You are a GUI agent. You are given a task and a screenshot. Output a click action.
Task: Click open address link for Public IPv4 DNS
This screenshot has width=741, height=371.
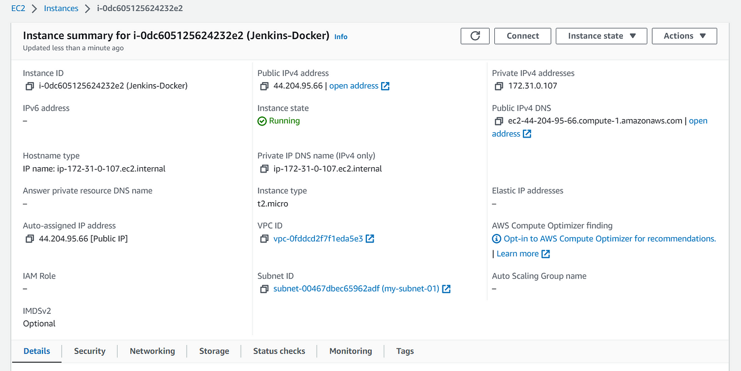[698, 121]
